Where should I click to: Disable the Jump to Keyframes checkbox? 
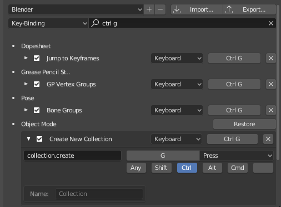[x=37, y=58]
